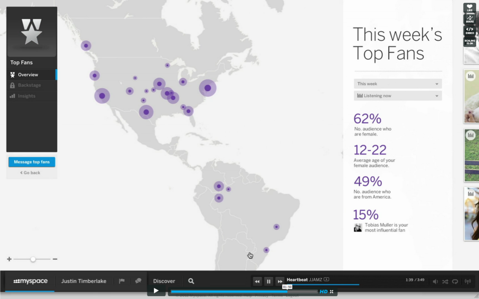Select the Overview menu item
The width and height of the screenshot is (479, 299).
coord(31,75)
